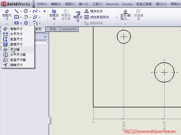
Task: Click the 20.869 dimension value
Action: pos(124,126)
